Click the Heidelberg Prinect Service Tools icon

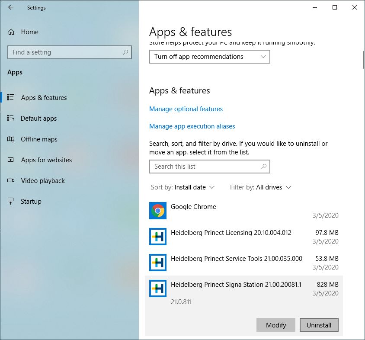pyautogui.click(x=158, y=263)
